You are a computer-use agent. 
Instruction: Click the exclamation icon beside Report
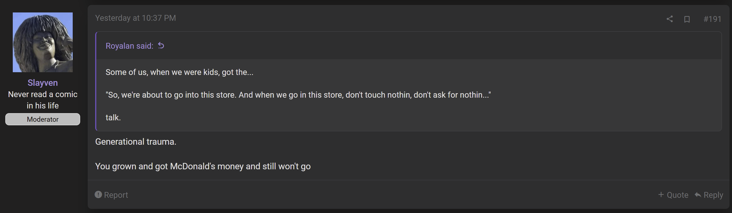tap(98, 194)
